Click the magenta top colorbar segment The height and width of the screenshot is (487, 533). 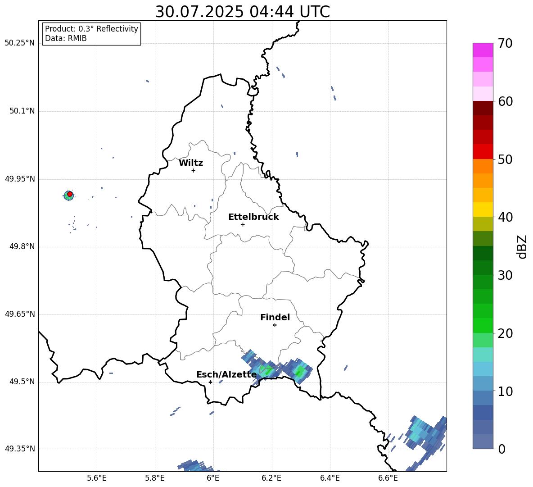pos(483,50)
